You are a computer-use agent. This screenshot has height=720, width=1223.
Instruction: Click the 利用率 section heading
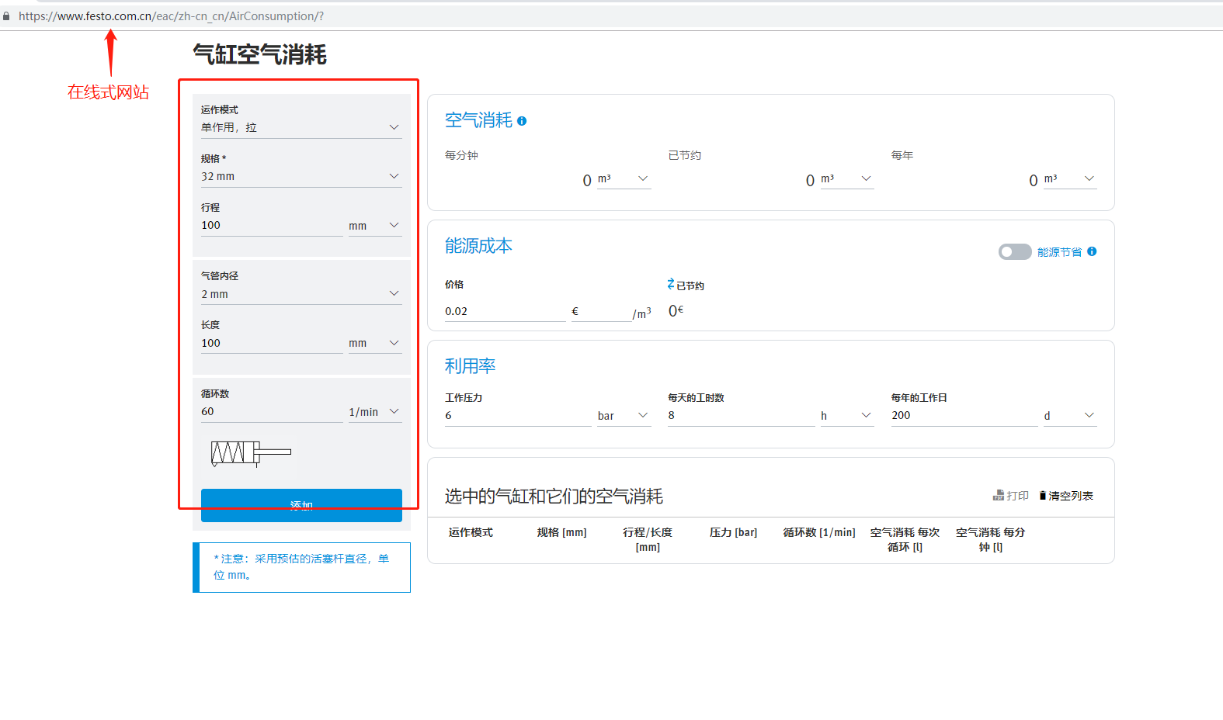coord(470,366)
